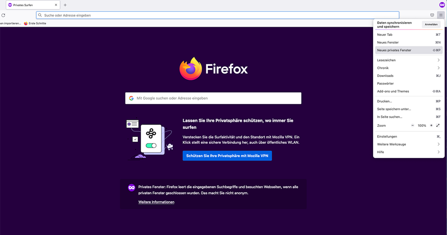The image size is (447, 235).
Task: Click the magnifier icon in address bar
Action: [40, 15]
